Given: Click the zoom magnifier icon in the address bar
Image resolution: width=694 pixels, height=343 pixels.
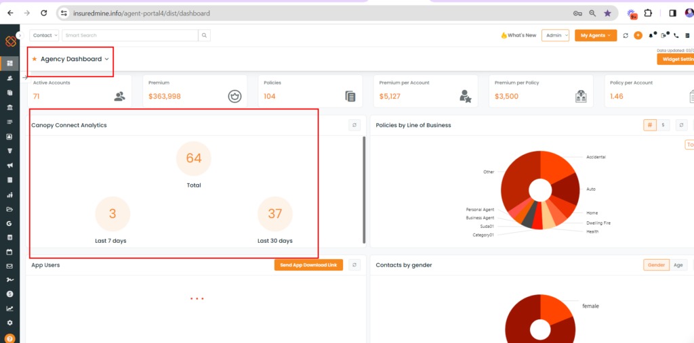Looking at the screenshot, I should point(592,14).
